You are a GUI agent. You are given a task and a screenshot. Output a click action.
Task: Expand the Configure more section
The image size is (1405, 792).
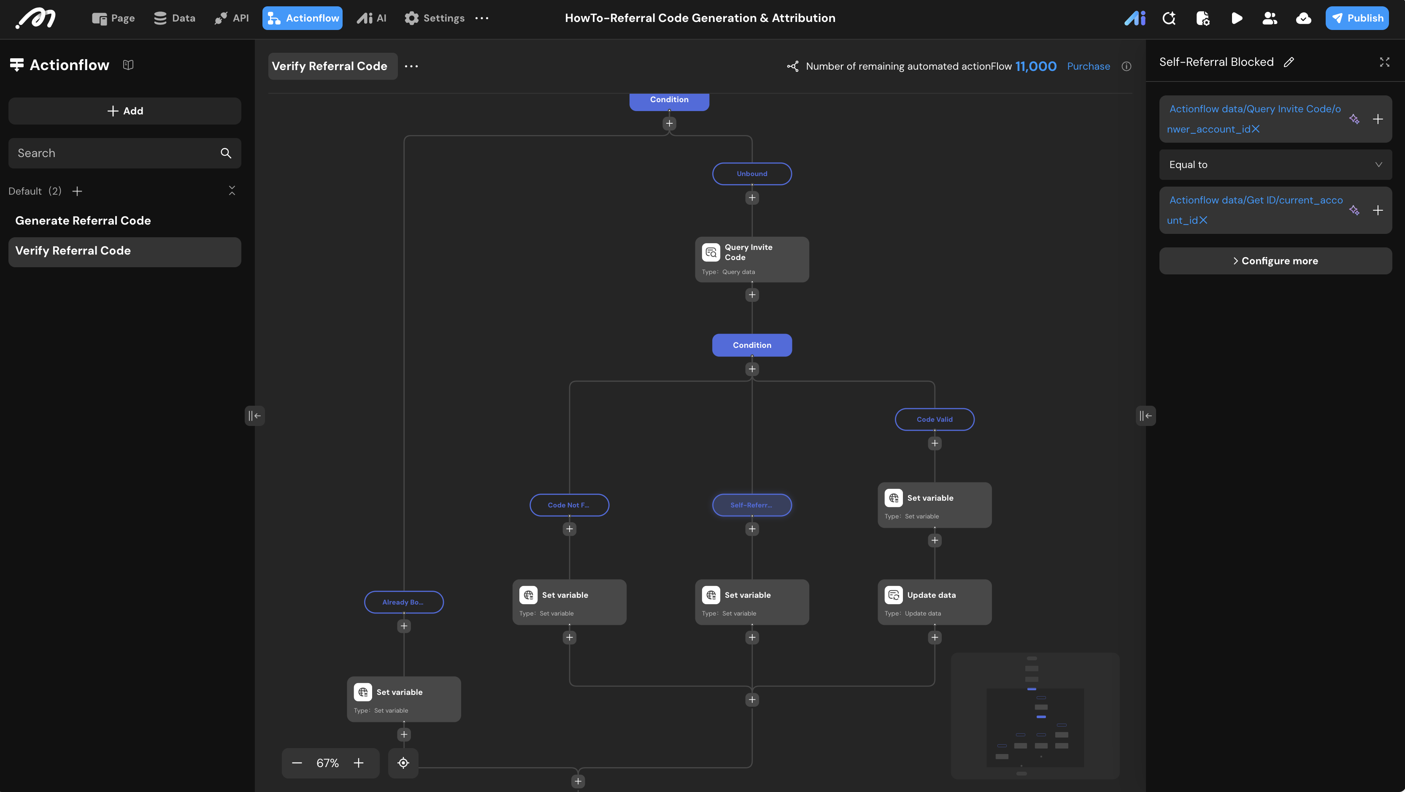pos(1275,261)
